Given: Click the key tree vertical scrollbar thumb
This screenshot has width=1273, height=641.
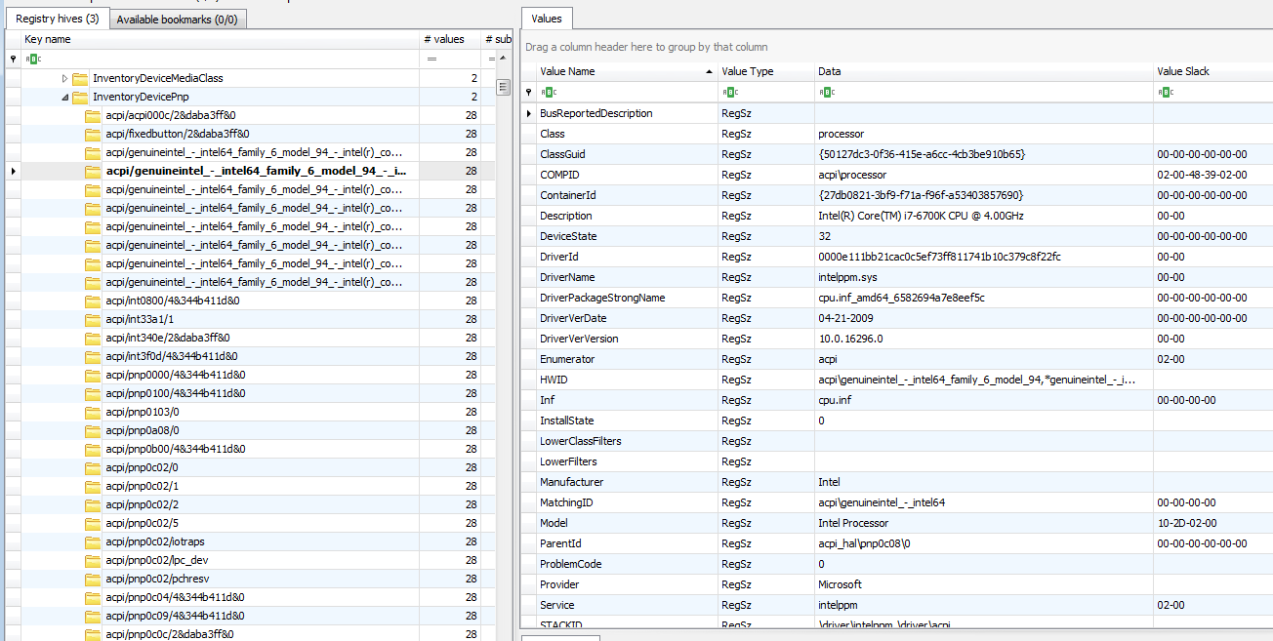Looking at the screenshot, I should (x=504, y=87).
